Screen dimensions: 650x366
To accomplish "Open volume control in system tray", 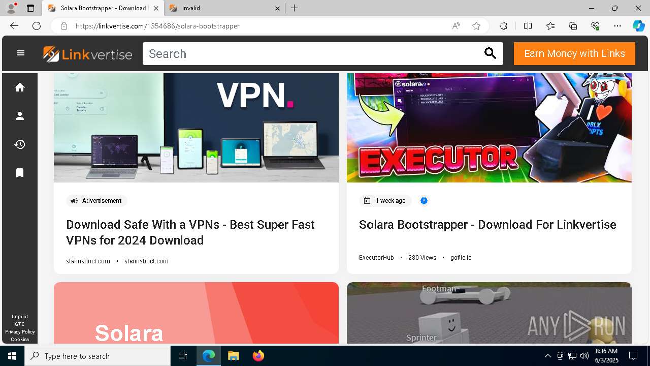I will 584,356.
